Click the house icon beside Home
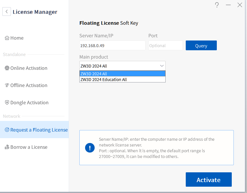The height and width of the screenshot is (193, 247). [7, 38]
